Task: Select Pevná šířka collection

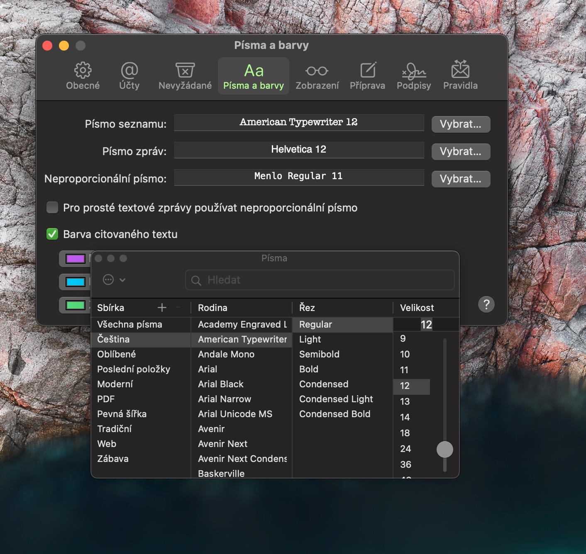Action: [x=141, y=414]
